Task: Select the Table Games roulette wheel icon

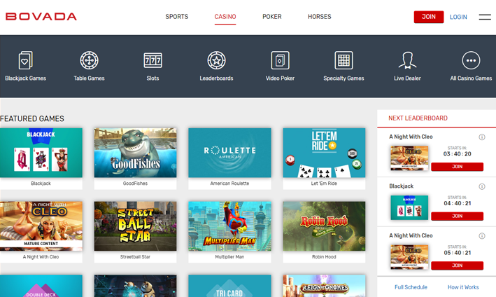Action: coord(89,60)
